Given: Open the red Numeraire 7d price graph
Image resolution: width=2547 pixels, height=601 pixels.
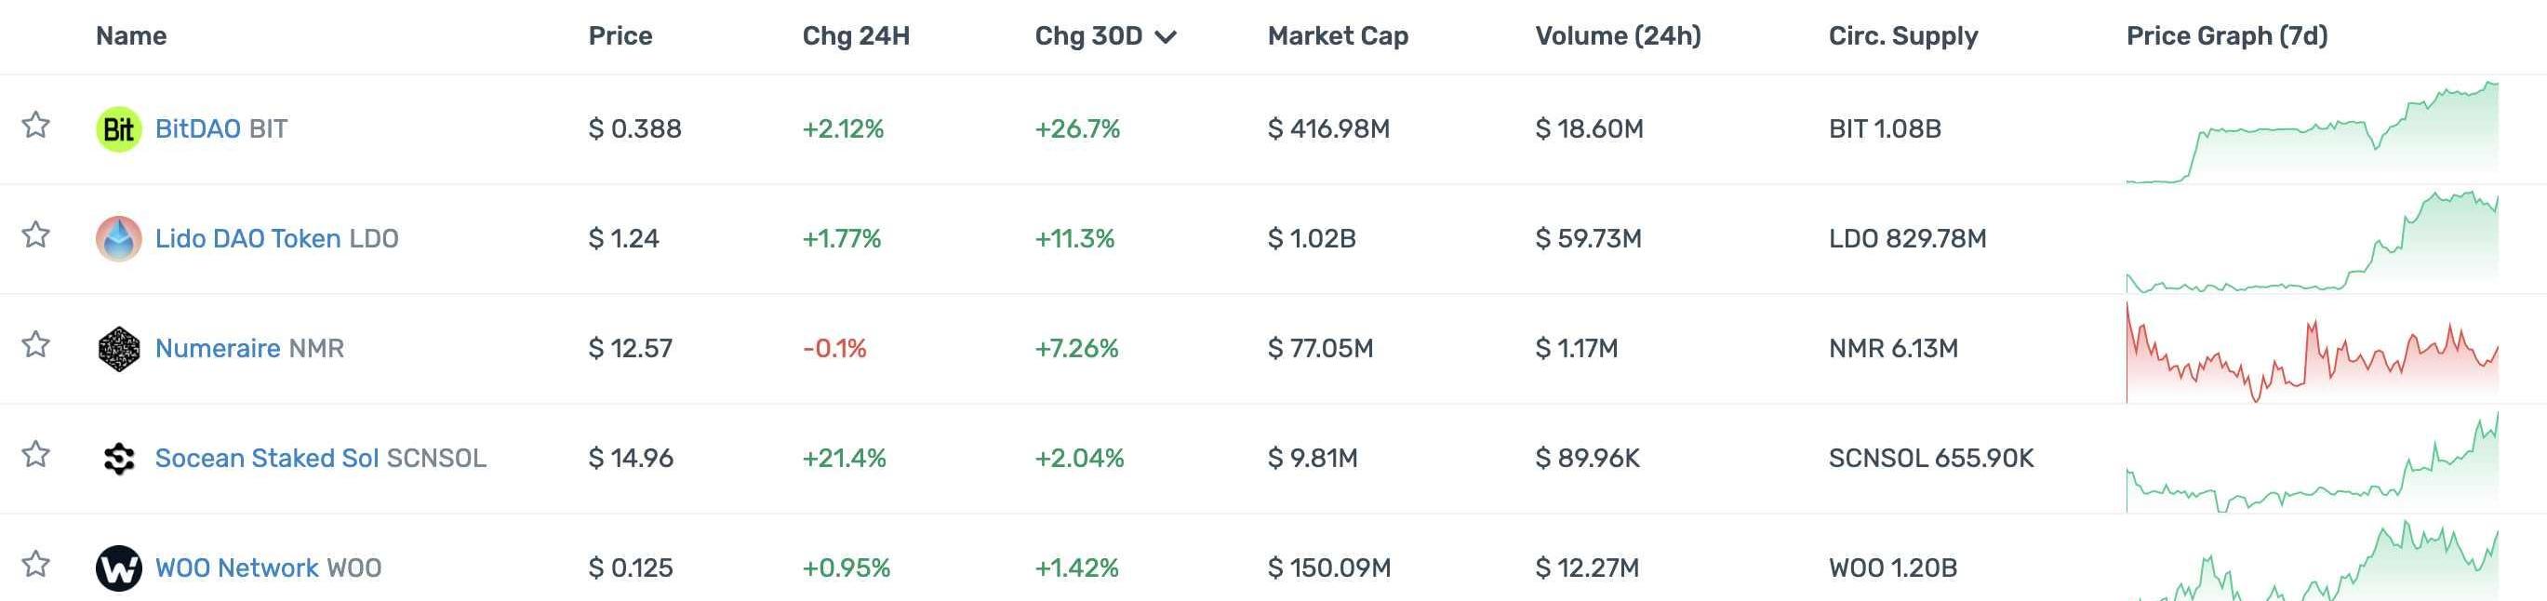Looking at the screenshot, I should click(x=2312, y=354).
